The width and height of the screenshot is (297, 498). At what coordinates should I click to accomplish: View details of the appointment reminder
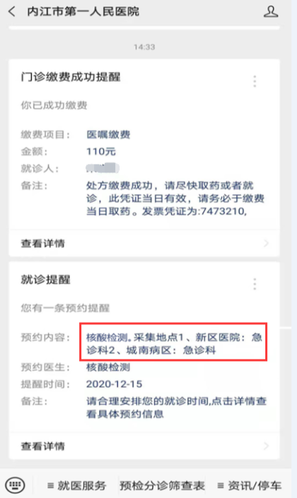tap(144, 446)
